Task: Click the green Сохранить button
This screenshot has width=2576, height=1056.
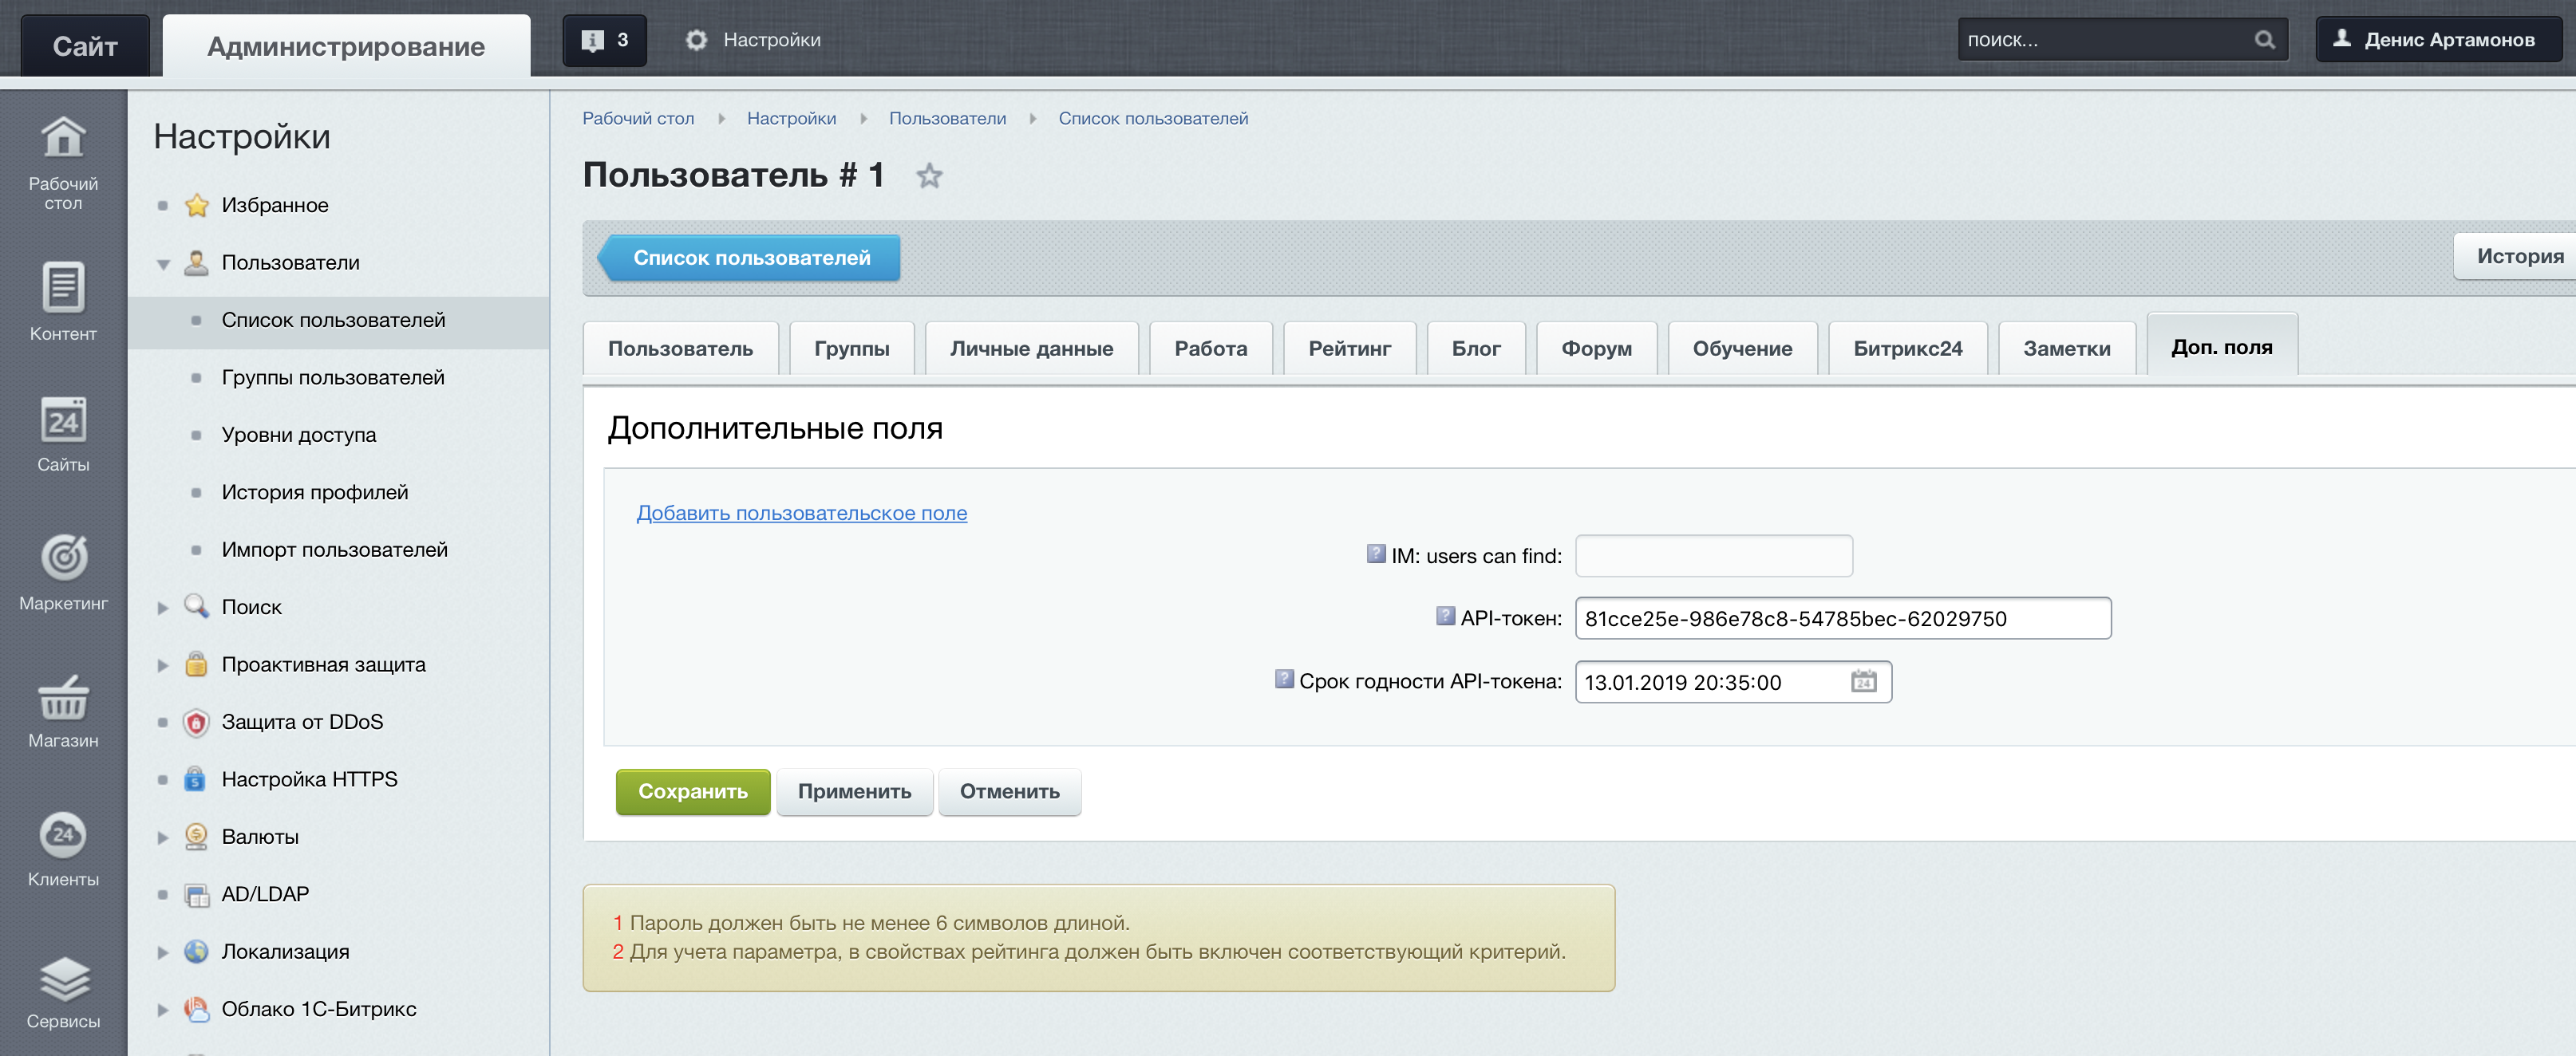Action: pos(692,791)
